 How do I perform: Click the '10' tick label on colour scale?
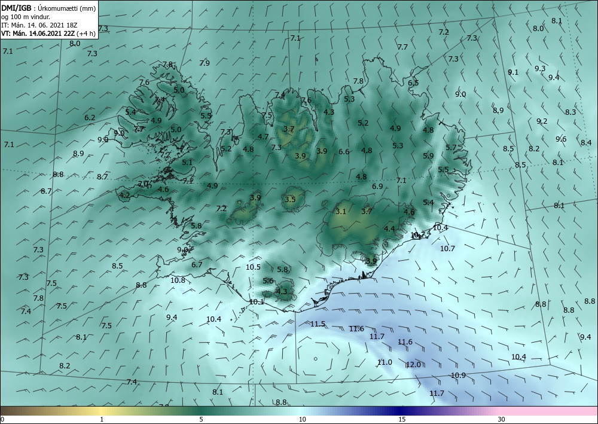point(302,420)
